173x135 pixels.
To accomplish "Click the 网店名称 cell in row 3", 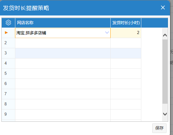I will [63, 53].
